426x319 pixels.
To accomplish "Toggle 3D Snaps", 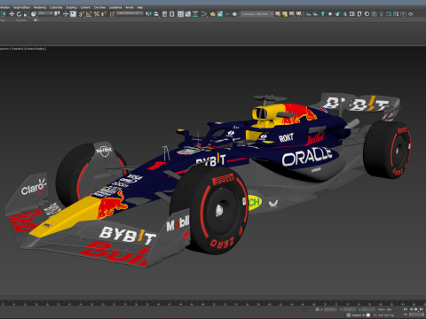I will [x=82, y=14].
